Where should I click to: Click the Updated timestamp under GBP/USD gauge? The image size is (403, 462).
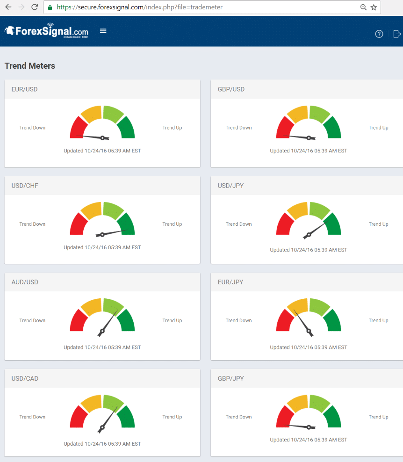tap(309, 151)
